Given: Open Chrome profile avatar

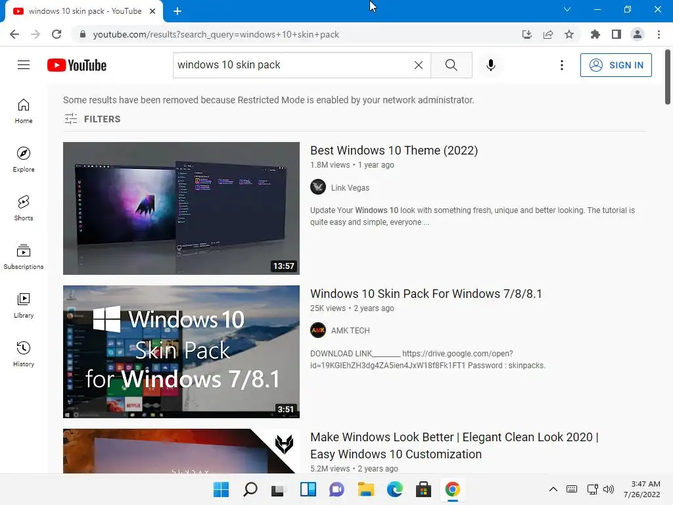Looking at the screenshot, I should click(638, 34).
